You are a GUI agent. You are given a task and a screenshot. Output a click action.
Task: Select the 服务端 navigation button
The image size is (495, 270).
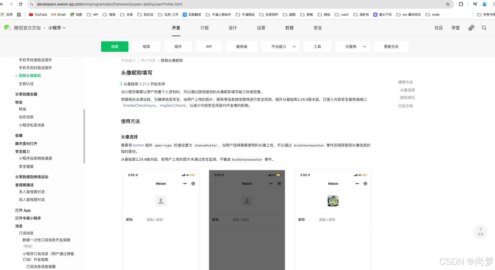(241, 47)
